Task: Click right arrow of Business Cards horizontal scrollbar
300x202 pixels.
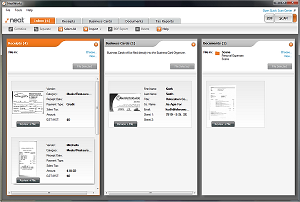Action: click(195, 193)
